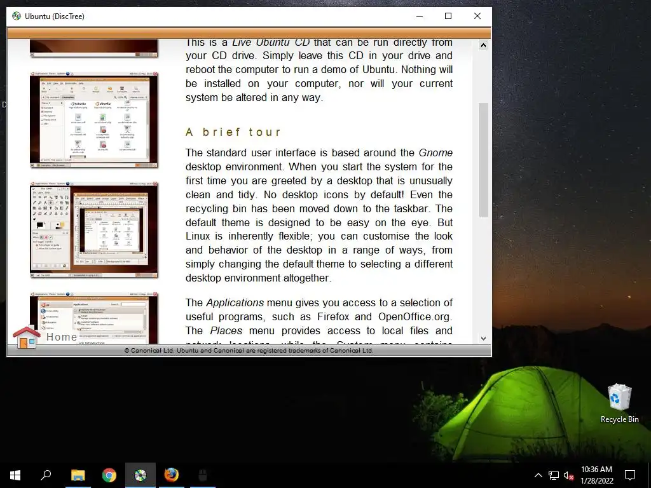Open the Applications menu screenshot thumbnail
The height and width of the screenshot is (488, 651).
(x=94, y=318)
